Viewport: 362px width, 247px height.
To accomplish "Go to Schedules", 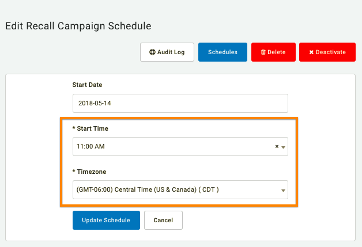I will pyautogui.click(x=223, y=52).
